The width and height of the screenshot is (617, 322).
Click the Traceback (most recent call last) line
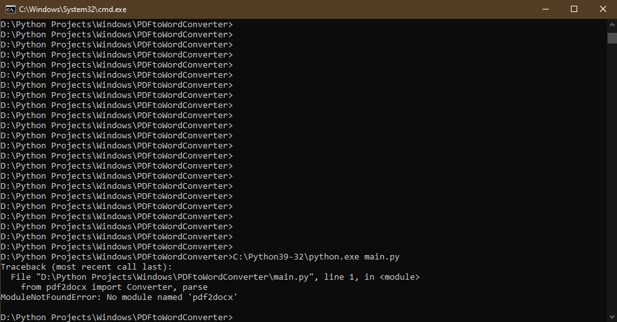coord(86,267)
